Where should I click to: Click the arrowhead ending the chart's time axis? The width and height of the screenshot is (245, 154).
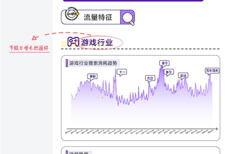click(x=217, y=129)
